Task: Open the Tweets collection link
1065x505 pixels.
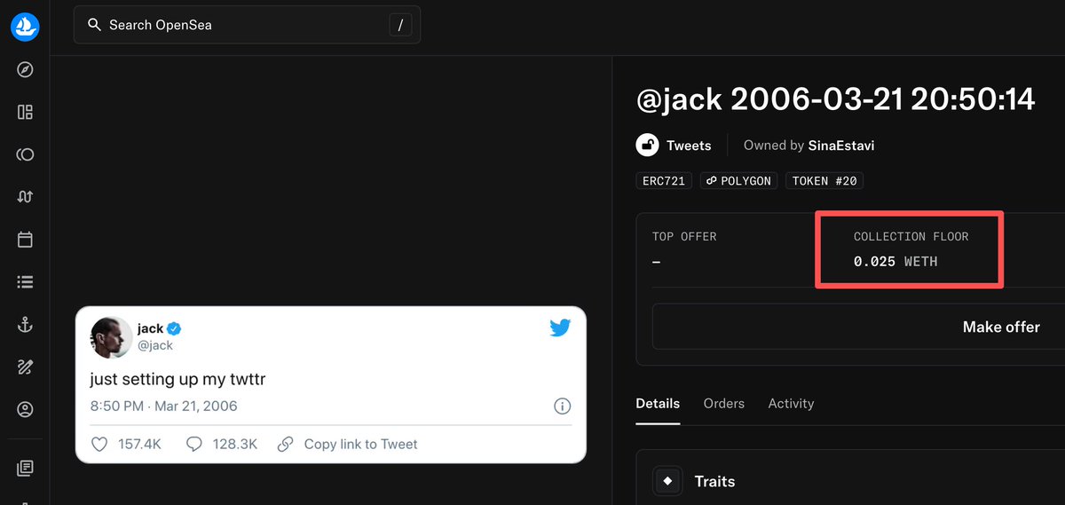Action: (689, 146)
